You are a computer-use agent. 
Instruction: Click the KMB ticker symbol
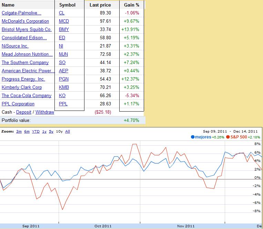click(64, 87)
